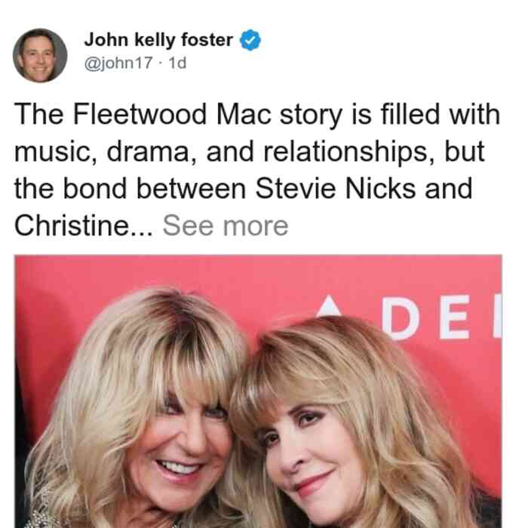This screenshot has width=528, height=528.
Task: Open the @john17 handle link
Action: click(118, 63)
